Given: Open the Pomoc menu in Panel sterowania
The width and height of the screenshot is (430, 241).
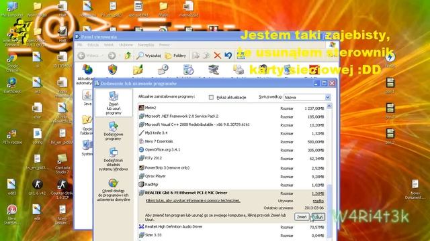Looking at the screenshot, I should [164, 45].
